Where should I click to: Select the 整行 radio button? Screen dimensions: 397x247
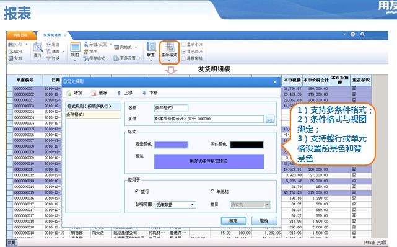pos(137,191)
